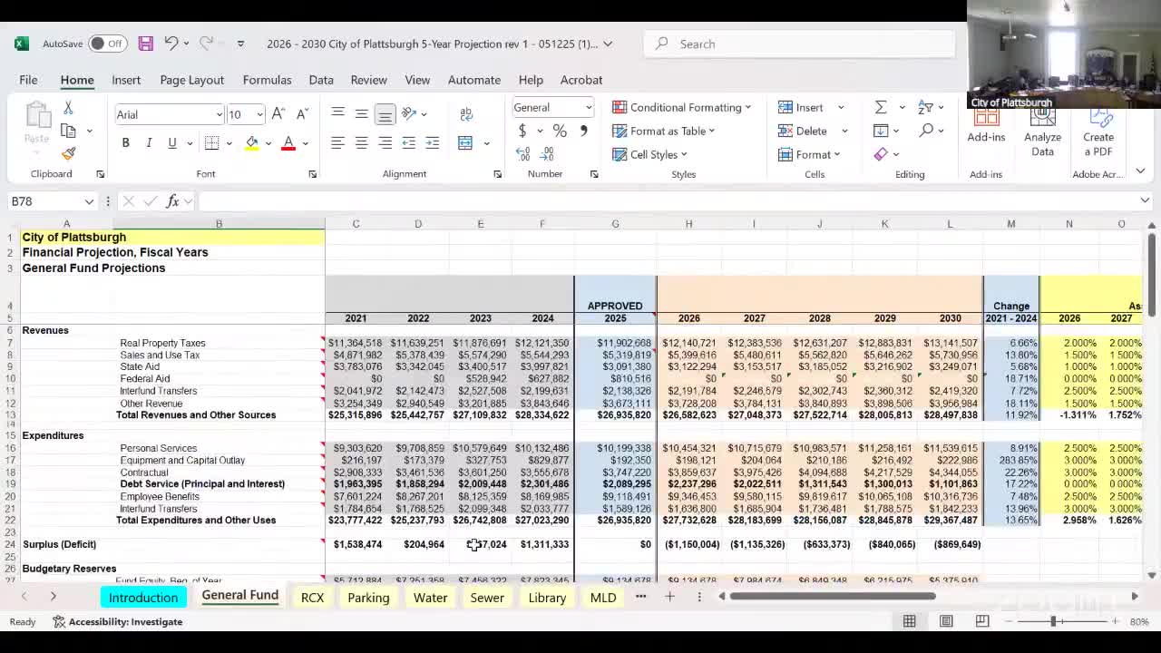Image resolution: width=1161 pixels, height=653 pixels.
Task: Apply the yellow fill color
Action: pyautogui.click(x=252, y=142)
